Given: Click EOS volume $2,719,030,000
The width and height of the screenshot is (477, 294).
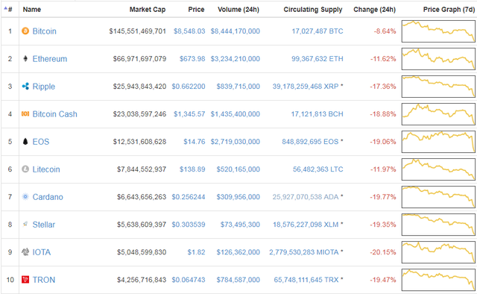Looking at the screenshot, I should 236,142.
